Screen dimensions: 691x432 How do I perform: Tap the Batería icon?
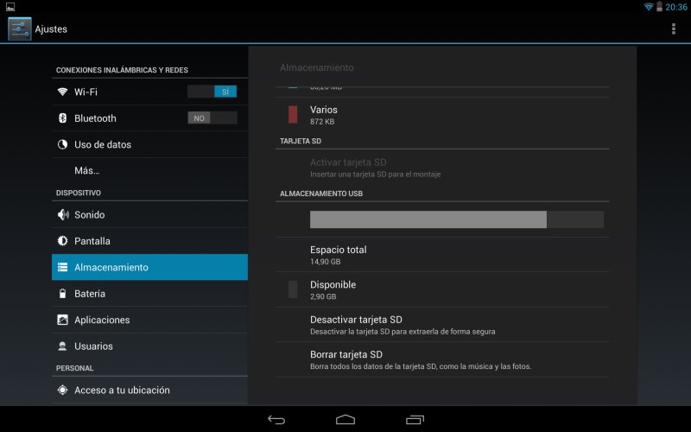62,294
